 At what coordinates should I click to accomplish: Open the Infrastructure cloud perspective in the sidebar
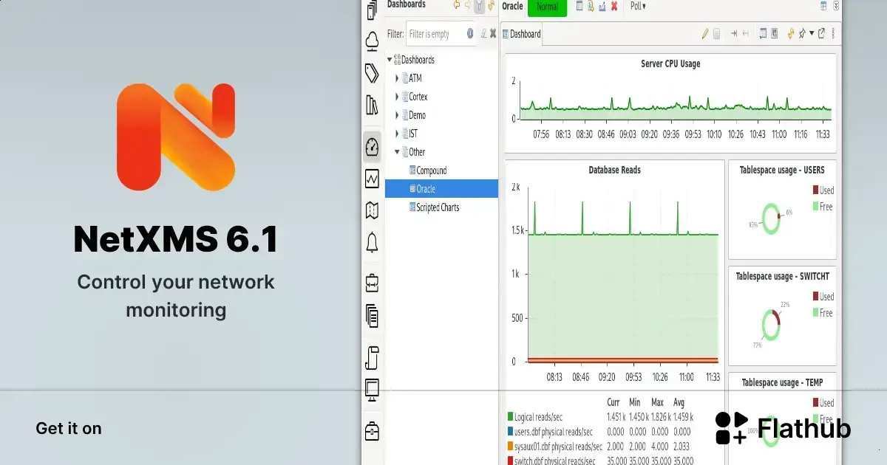click(373, 40)
